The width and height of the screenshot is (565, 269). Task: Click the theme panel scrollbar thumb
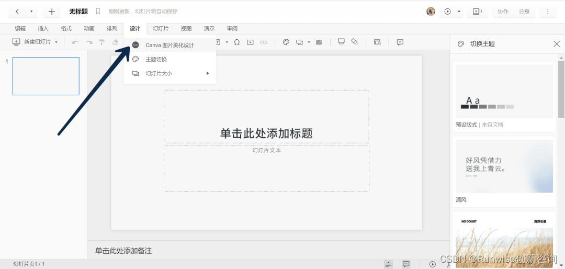(561, 89)
